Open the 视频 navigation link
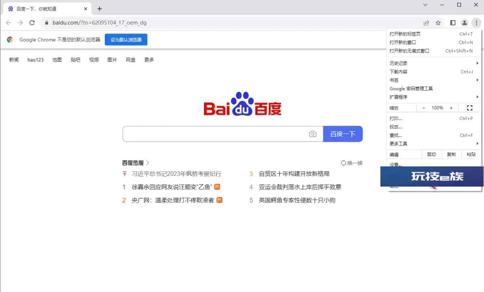Image resolution: width=484 pixels, height=292 pixels. [94, 60]
